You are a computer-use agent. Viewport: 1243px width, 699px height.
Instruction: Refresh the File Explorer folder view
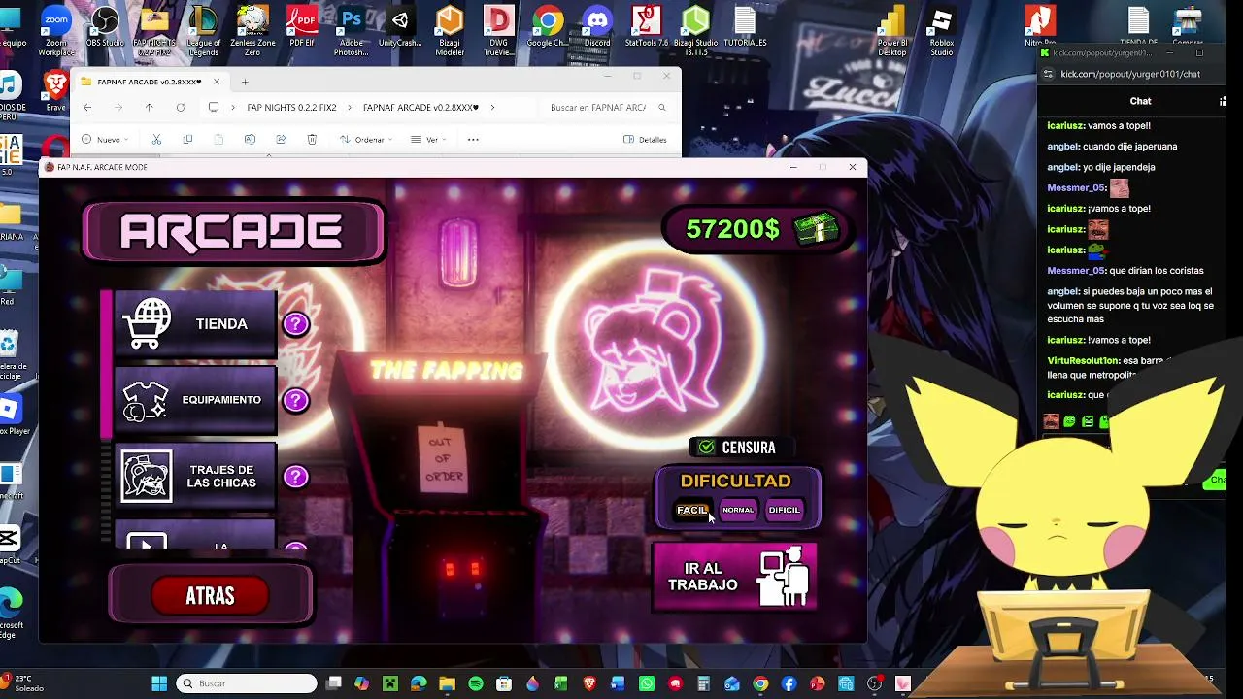(180, 108)
